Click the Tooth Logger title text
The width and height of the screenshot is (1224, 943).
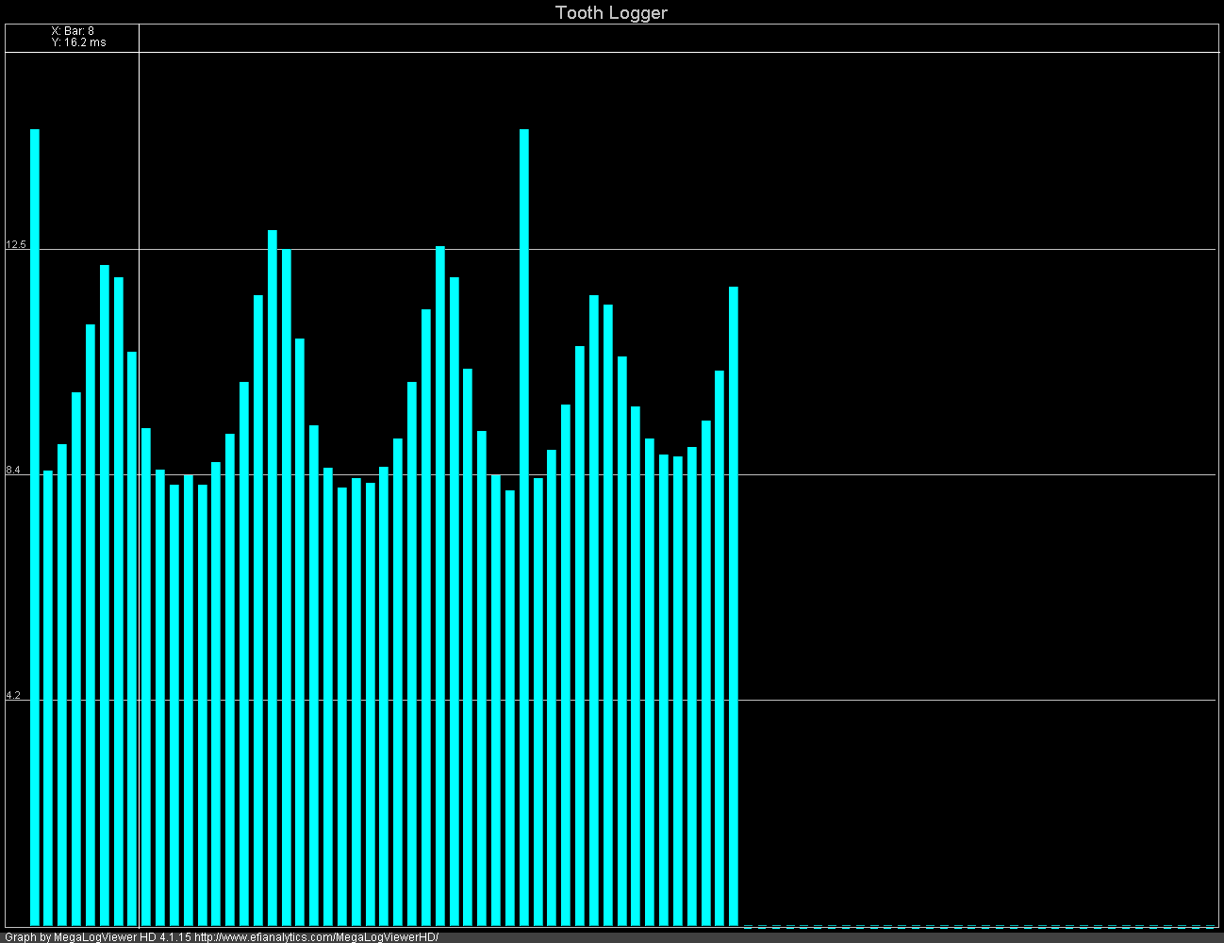(611, 13)
